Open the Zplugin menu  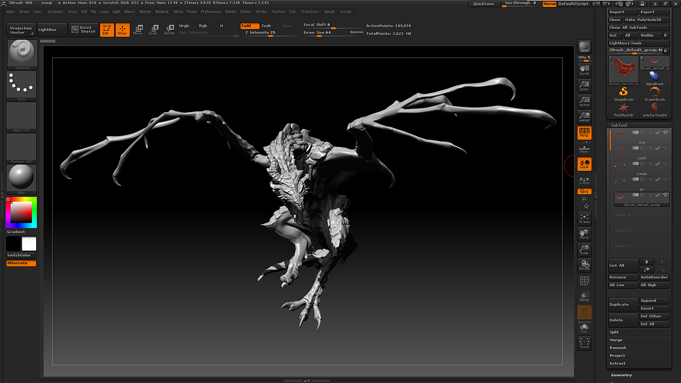329,11
